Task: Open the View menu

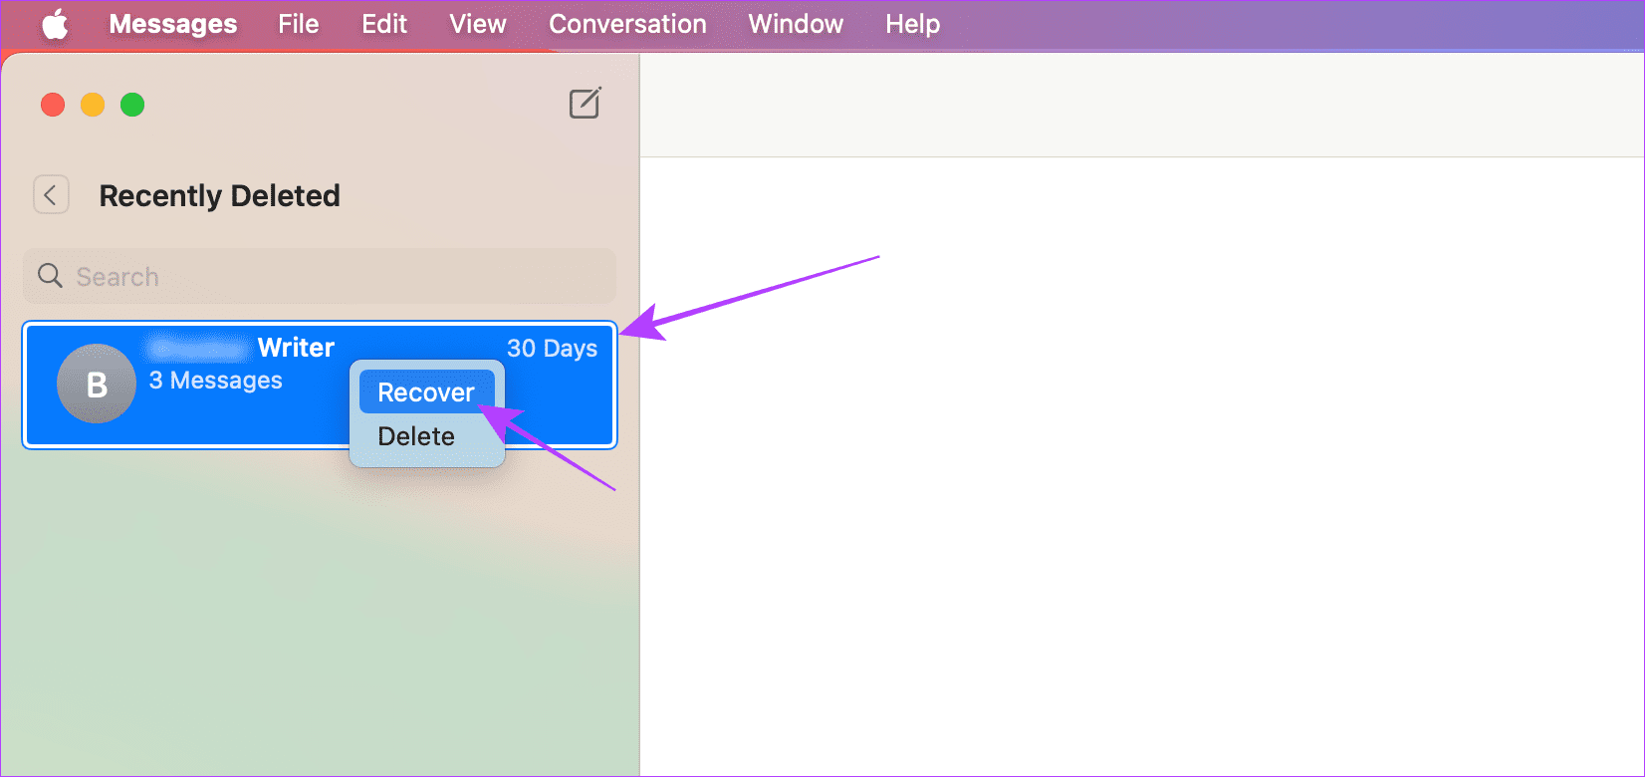Action: [478, 24]
